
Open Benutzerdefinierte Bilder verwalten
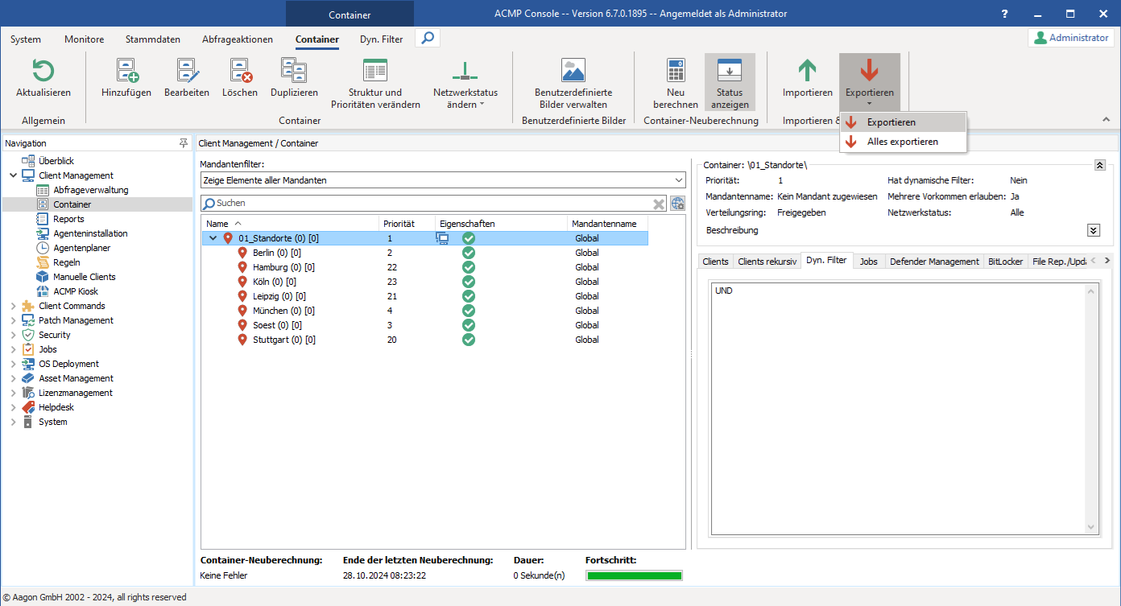[573, 72]
